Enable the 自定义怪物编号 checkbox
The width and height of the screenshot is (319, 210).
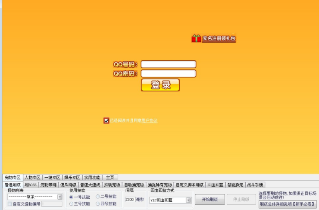[10, 204]
